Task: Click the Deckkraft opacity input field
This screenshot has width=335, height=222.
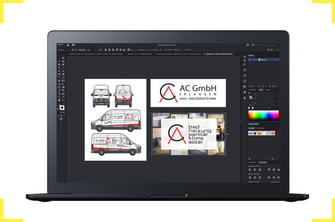Action: [x=90, y=50]
